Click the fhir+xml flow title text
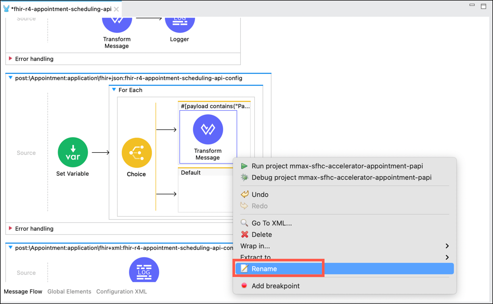 [x=124, y=248]
